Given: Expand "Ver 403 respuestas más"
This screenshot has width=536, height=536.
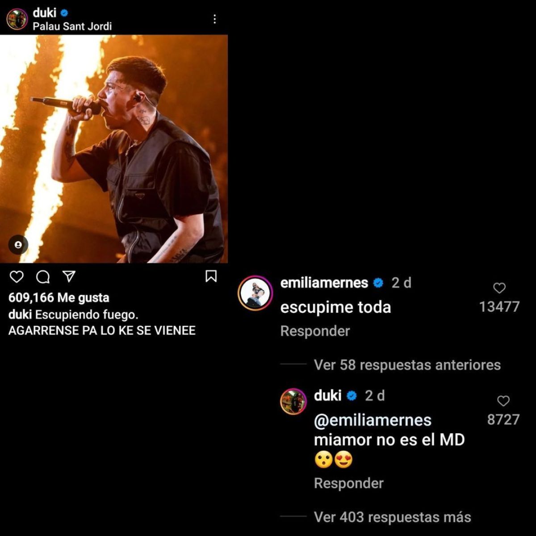Looking at the screenshot, I should [x=392, y=517].
